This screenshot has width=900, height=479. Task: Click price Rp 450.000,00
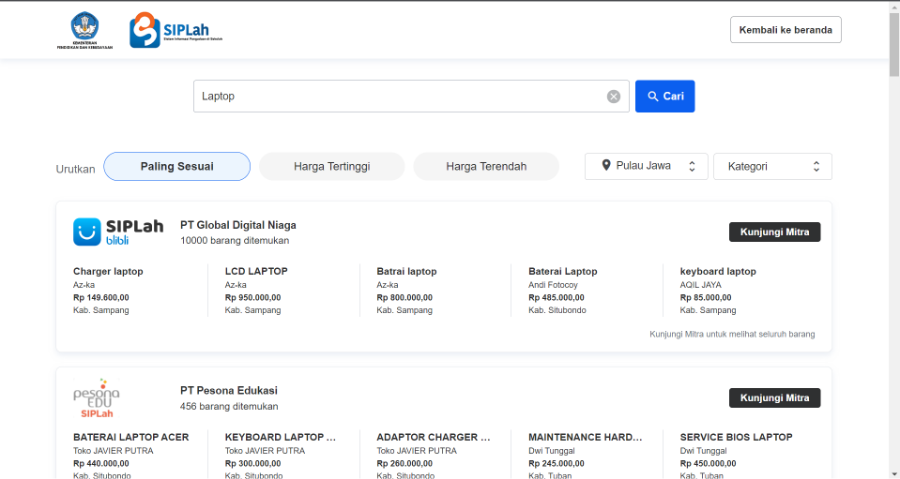(709, 463)
